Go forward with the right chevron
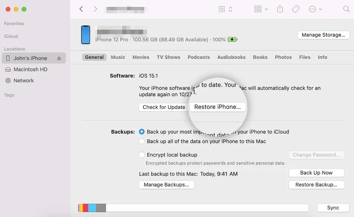 click(x=96, y=9)
